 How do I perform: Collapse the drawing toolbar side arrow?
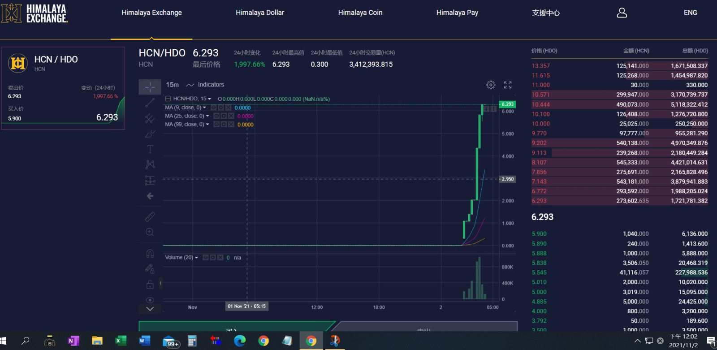[x=160, y=283]
